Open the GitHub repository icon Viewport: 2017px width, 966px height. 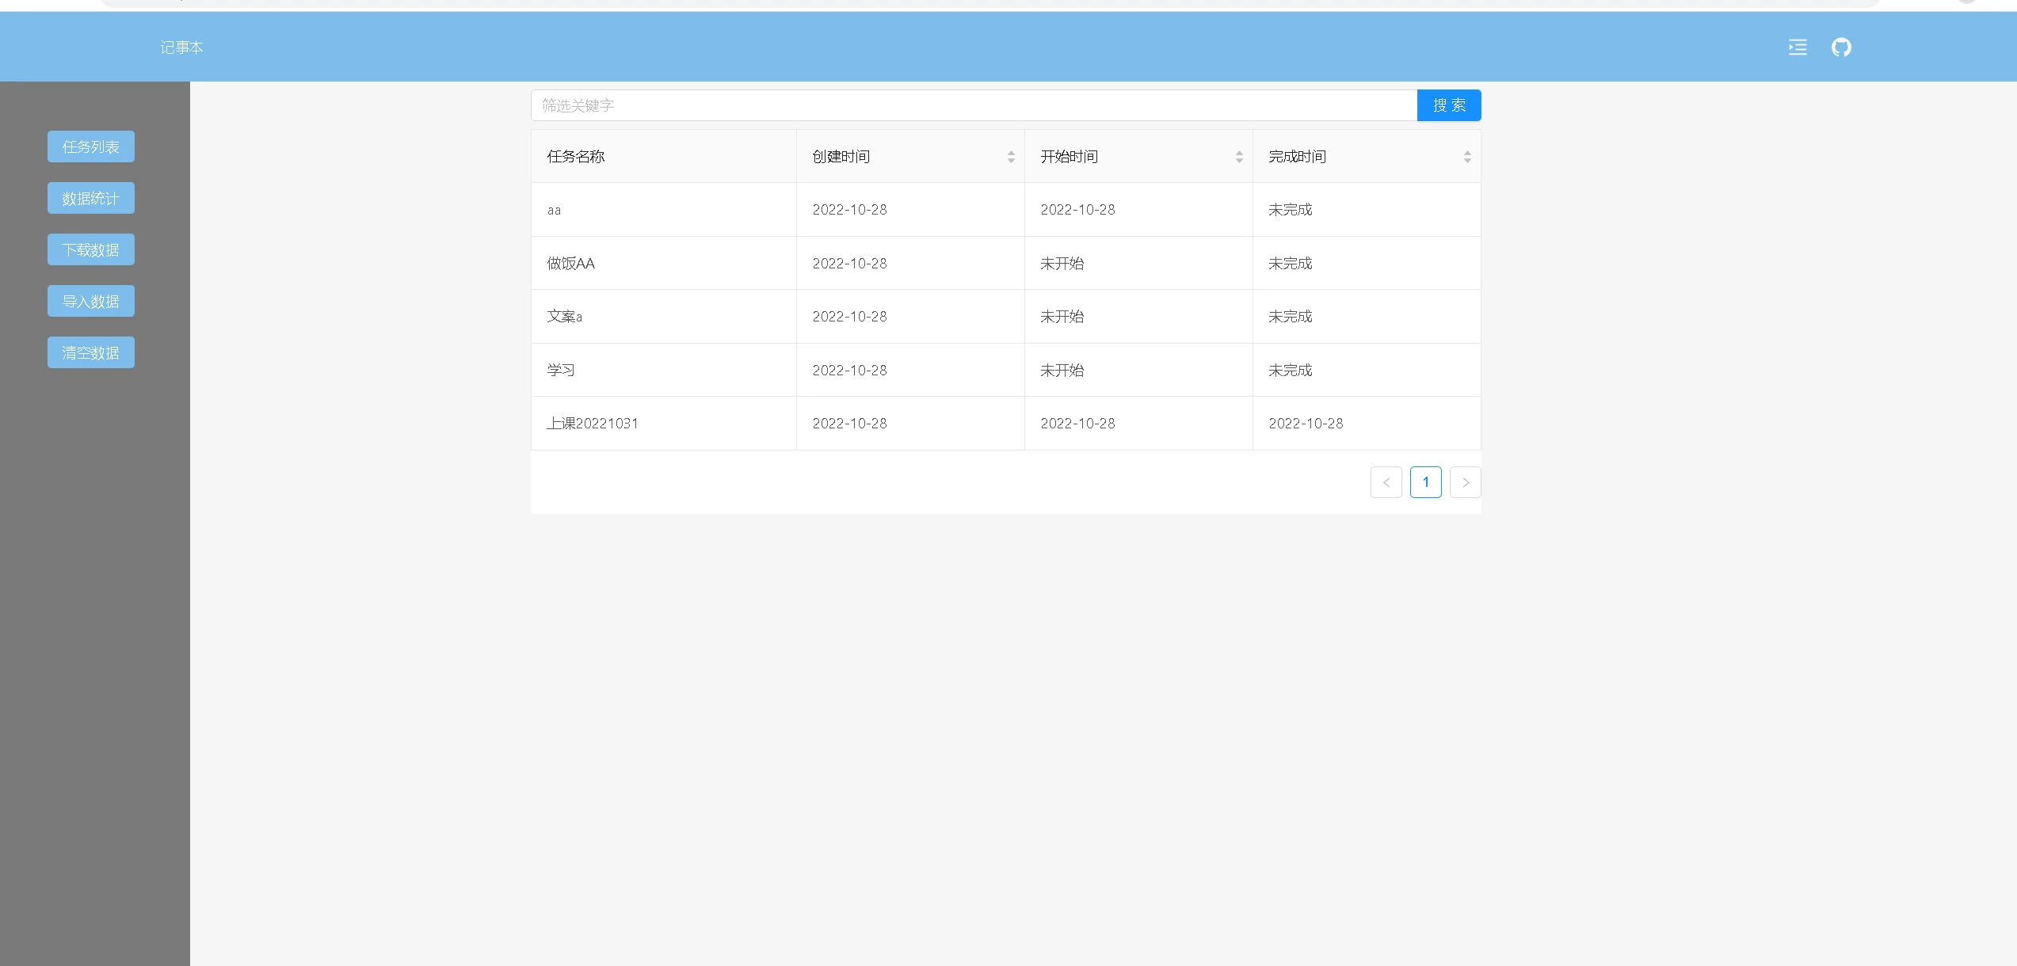(1842, 47)
